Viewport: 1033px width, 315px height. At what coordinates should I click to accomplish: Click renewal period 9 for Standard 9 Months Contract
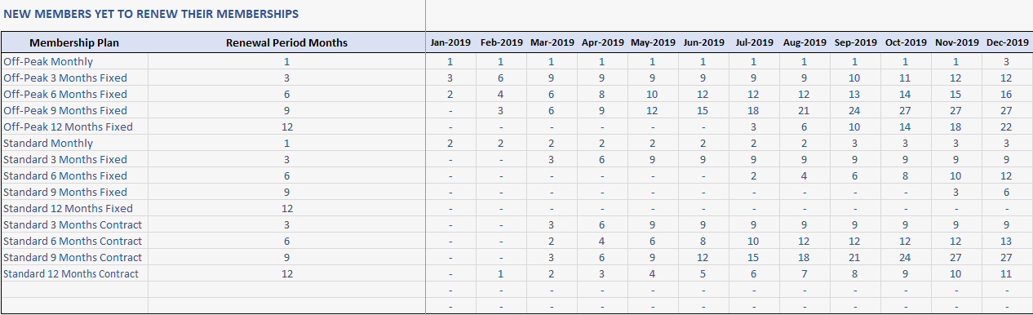tap(286, 257)
